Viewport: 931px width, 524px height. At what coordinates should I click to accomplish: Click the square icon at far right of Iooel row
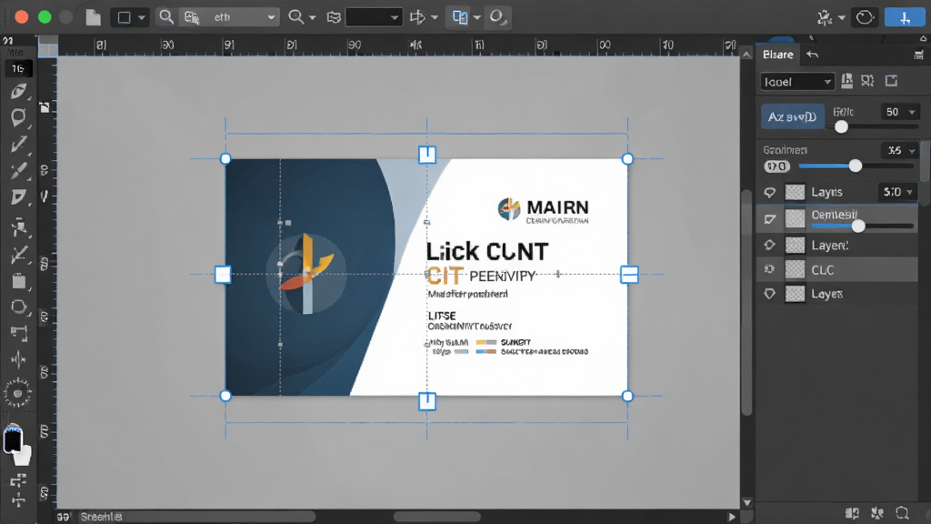coord(891,81)
